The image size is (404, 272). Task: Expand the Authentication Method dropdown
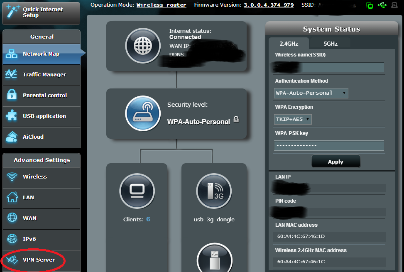311,93
